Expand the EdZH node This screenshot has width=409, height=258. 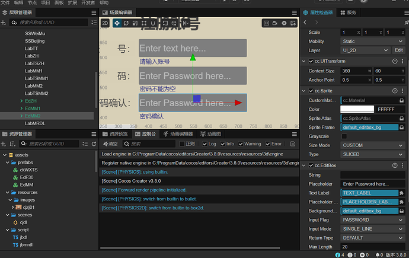(x=21, y=101)
